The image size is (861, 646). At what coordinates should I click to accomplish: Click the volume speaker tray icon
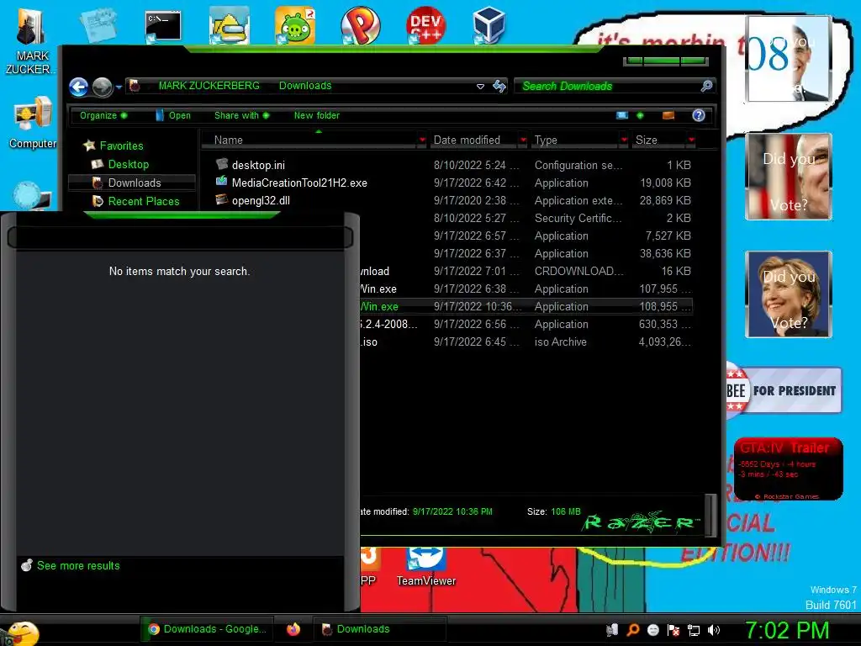[x=714, y=630]
